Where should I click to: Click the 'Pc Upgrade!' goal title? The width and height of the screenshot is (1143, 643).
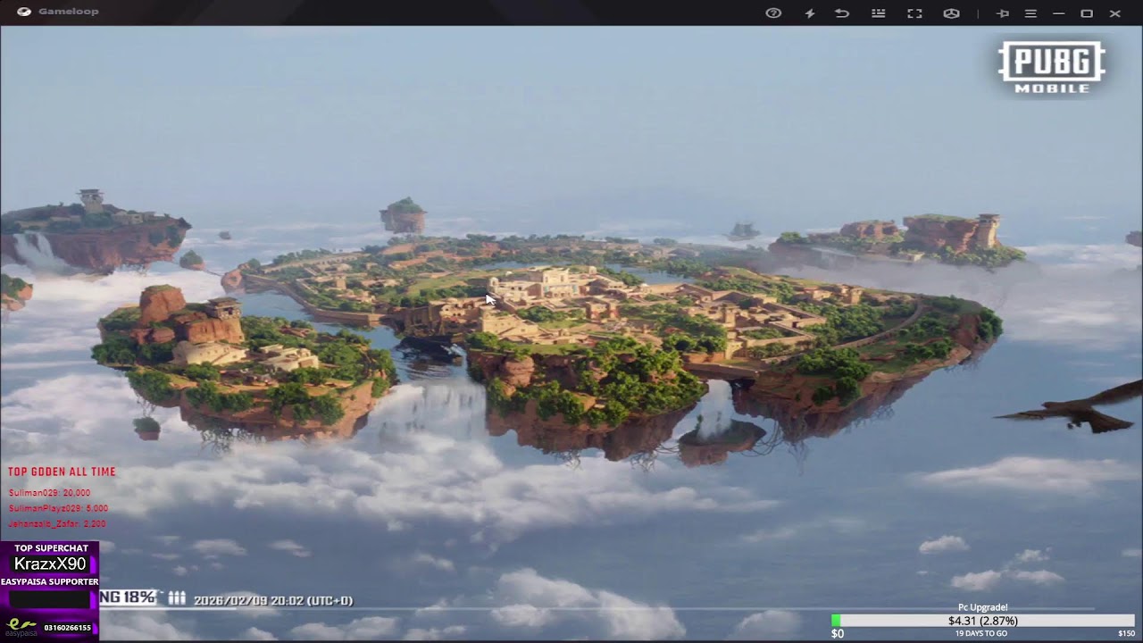tap(982, 607)
